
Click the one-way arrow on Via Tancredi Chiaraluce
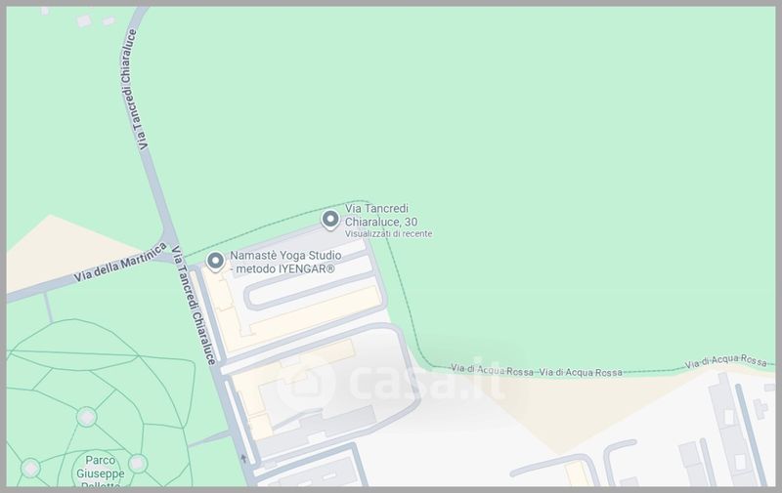243,458
